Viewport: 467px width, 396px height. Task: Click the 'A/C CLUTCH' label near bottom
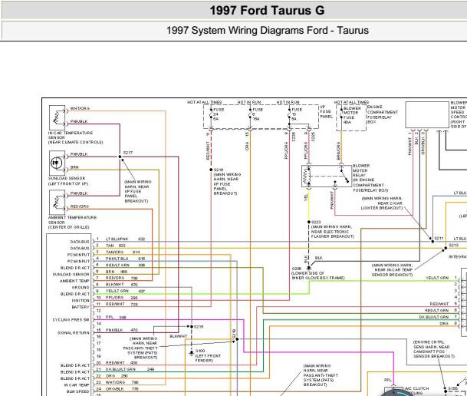click(x=417, y=388)
